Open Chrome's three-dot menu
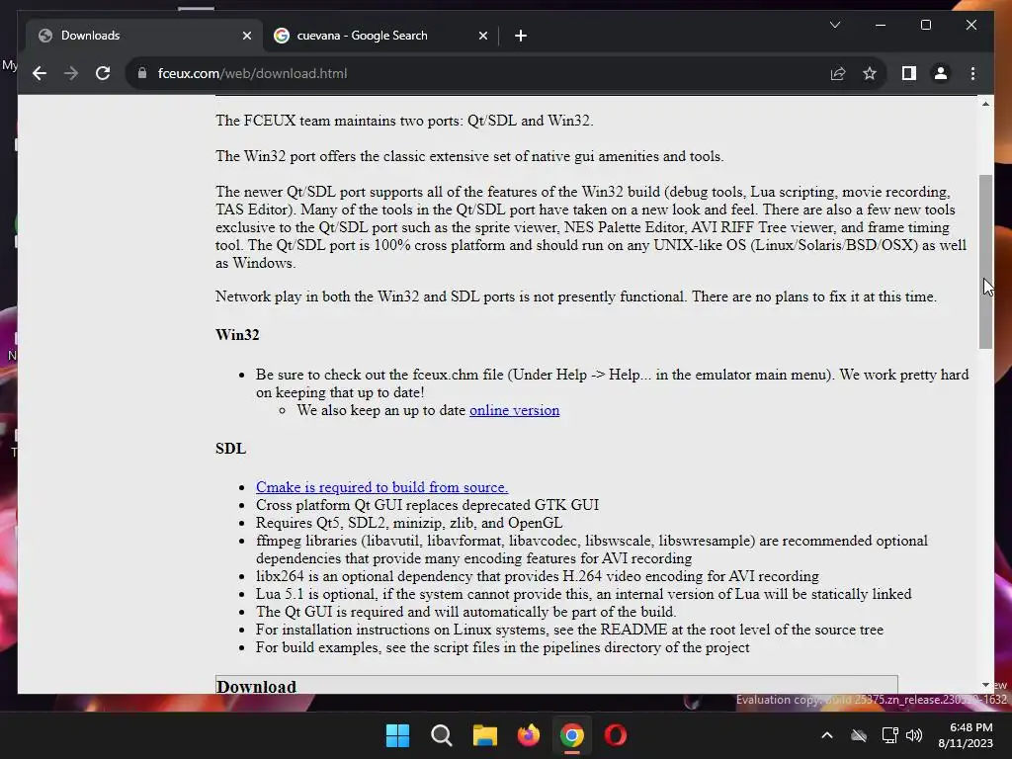The width and height of the screenshot is (1012, 759). 972,73
